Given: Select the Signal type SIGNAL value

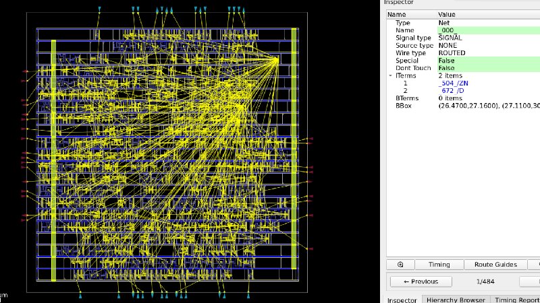Looking at the screenshot, I should coord(450,38).
